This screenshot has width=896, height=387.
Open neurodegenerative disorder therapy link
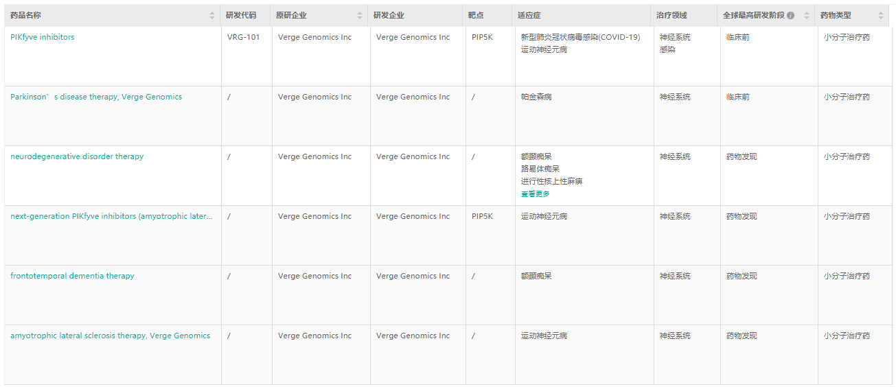pos(77,156)
